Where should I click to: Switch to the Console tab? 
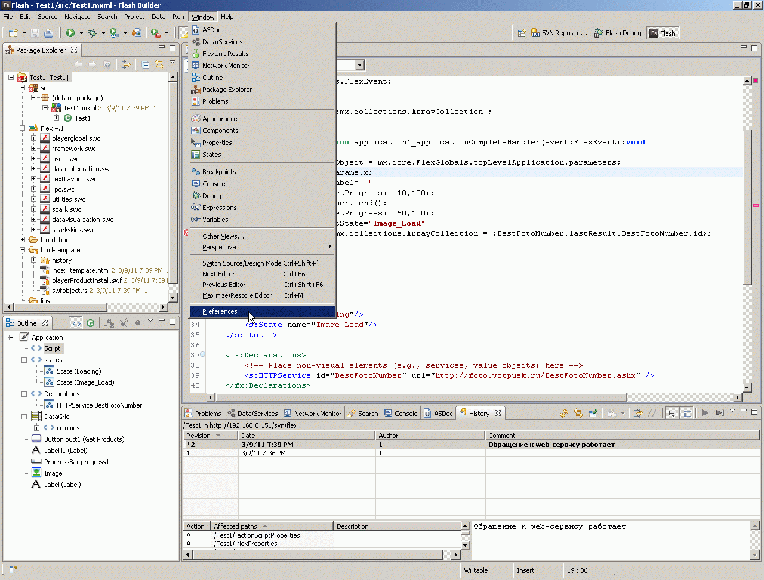[401, 413]
